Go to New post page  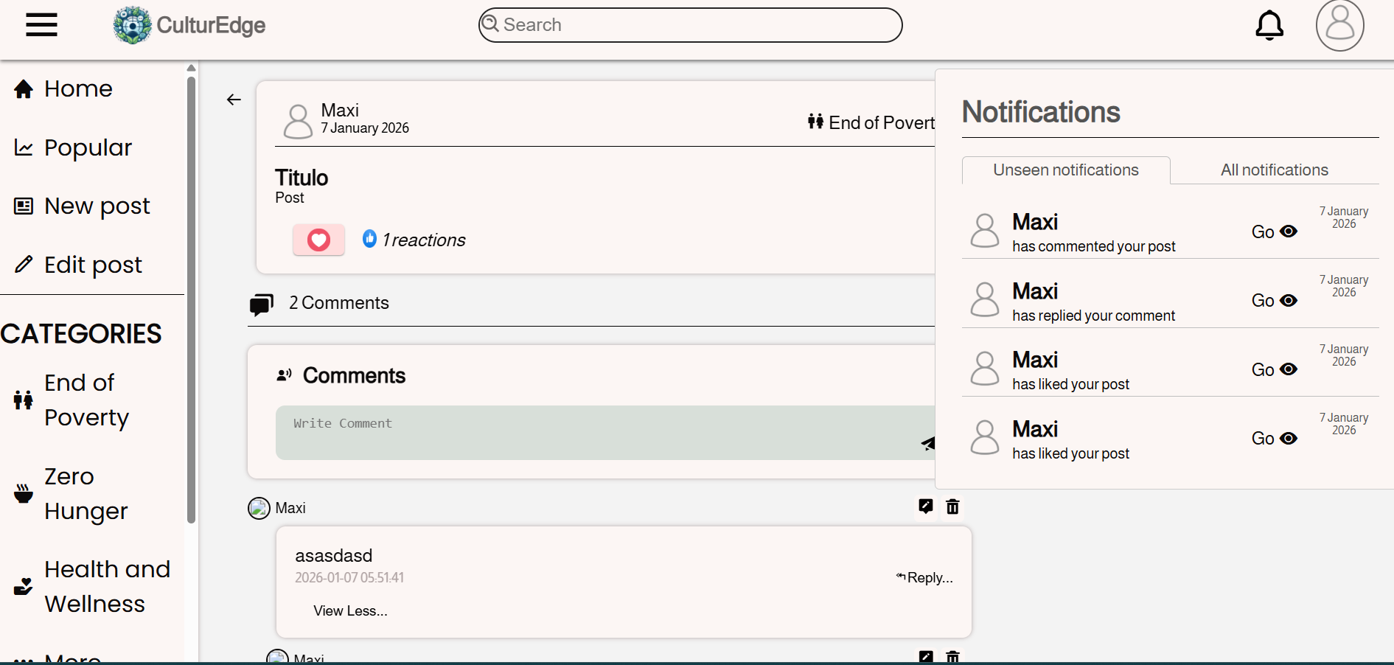coord(97,206)
